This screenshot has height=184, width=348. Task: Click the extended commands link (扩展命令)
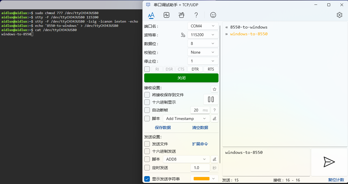200,144
